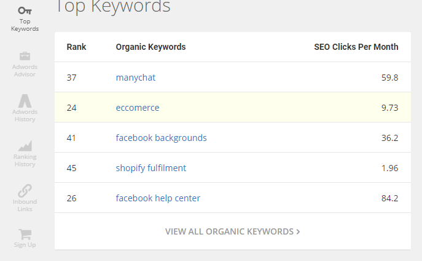Open the Adwords Advisor briefcase icon
Screen dimensions: 422x261
[x=25, y=56]
